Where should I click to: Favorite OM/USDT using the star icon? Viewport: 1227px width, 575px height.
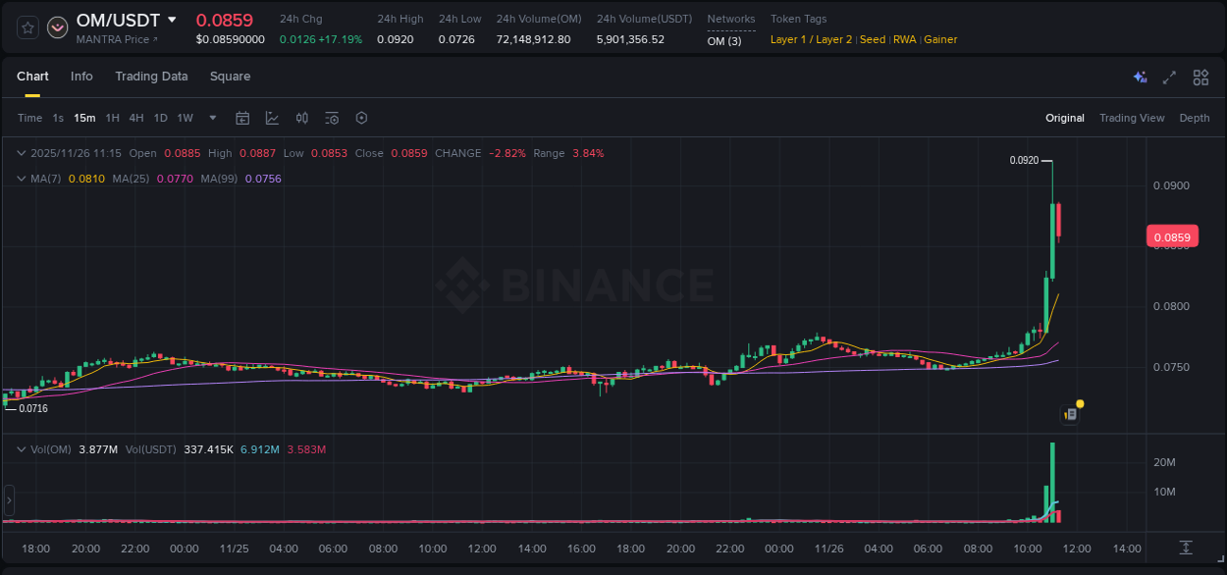(x=27, y=27)
